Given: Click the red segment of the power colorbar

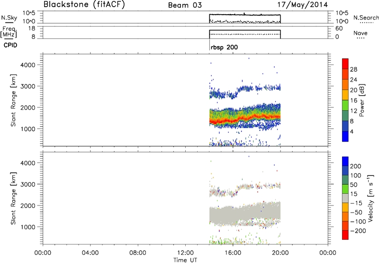Looking at the screenshot, I should point(345,64).
